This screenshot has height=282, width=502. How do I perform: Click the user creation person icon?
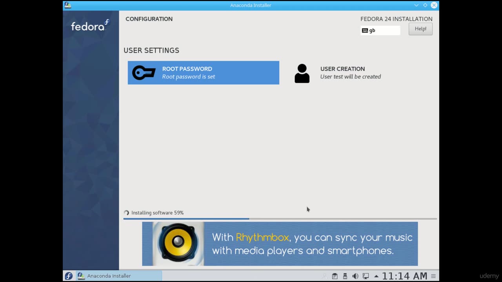(x=302, y=73)
